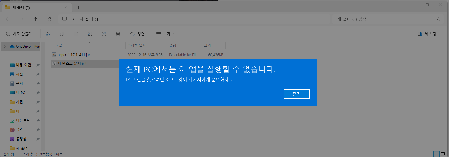Close the error dialog with 닫기

[296, 94]
